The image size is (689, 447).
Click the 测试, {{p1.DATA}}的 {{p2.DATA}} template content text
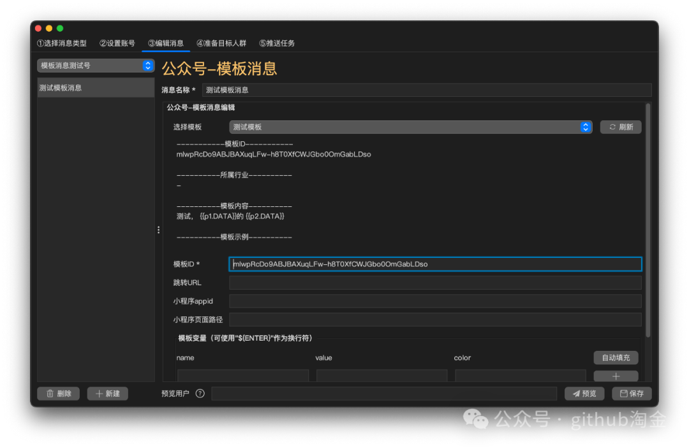[x=230, y=216]
